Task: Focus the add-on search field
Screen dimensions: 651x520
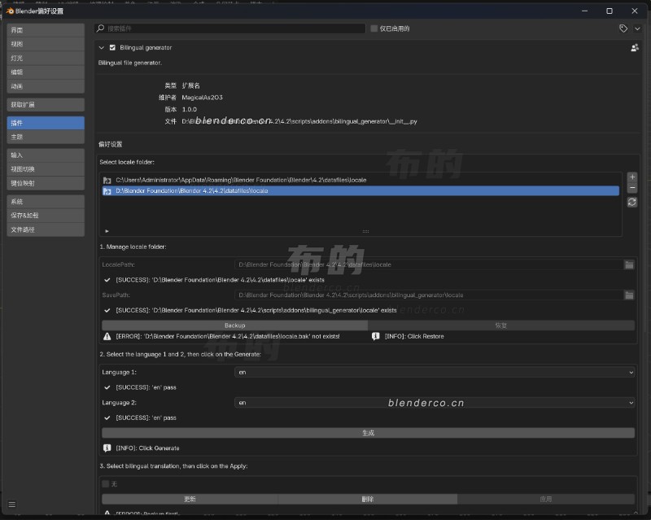Action: [x=230, y=28]
